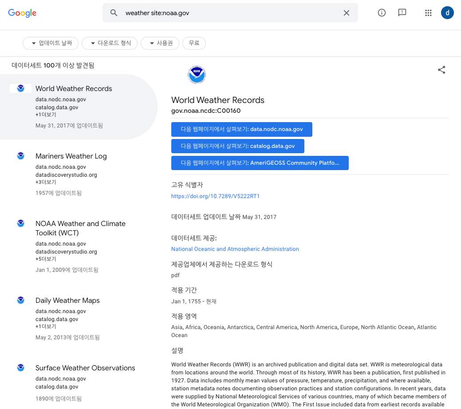
Task: Click '1890에 업데이트됨' under Surface Weather Observations
Action: pos(59,399)
